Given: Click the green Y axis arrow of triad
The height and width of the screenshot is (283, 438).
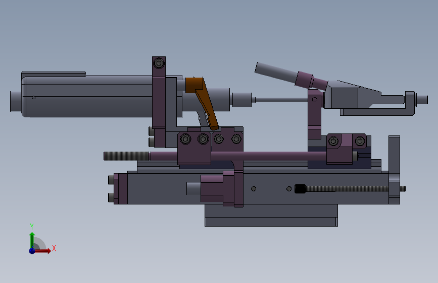Looking at the screenshot, I should [x=32, y=240].
